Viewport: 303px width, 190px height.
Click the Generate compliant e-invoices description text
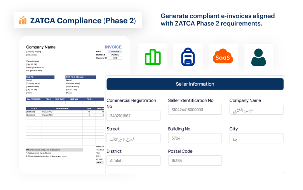coord(218,19)
